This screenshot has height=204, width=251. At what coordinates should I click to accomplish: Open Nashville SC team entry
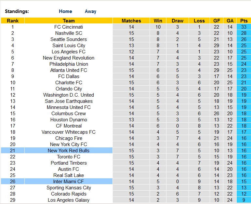tap(69, 33)
